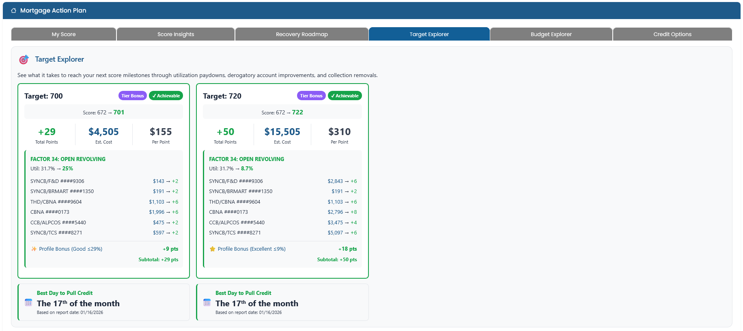This screenshot has height=331, width=743.
Task: Click the Tier Bonus badge on Target 720
Action: pyautogui.click(x=311, y=96)
